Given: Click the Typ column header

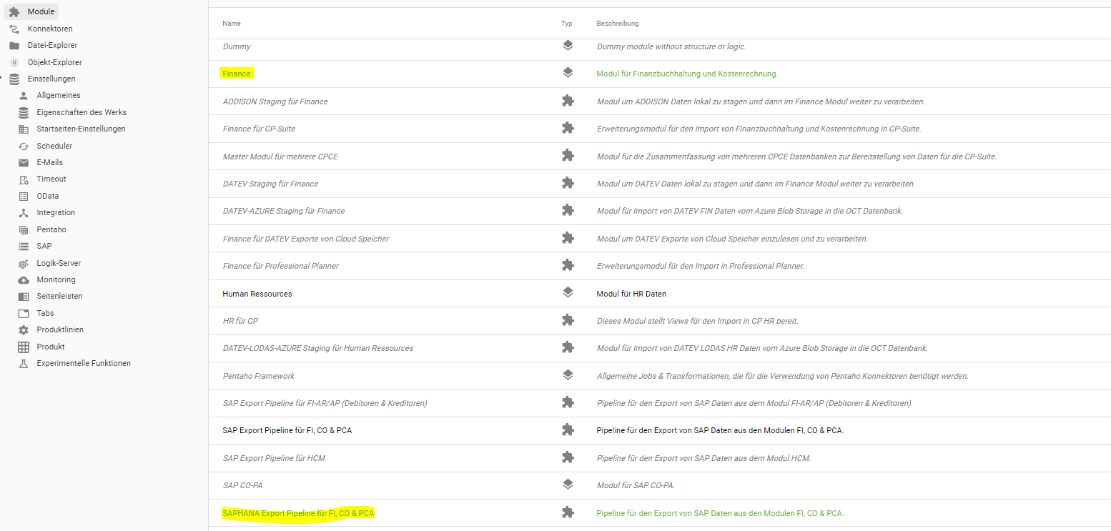Looking at the screenshot, I should click(x=567, y=24).
